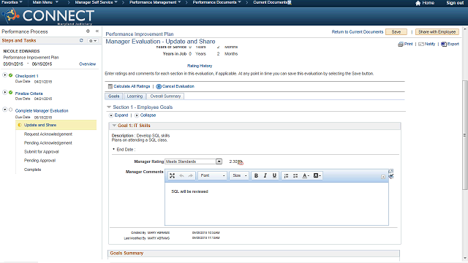468x263 pixels.
Task: Click green check status beside Finalize Criteria
Action: click(11, 93)
